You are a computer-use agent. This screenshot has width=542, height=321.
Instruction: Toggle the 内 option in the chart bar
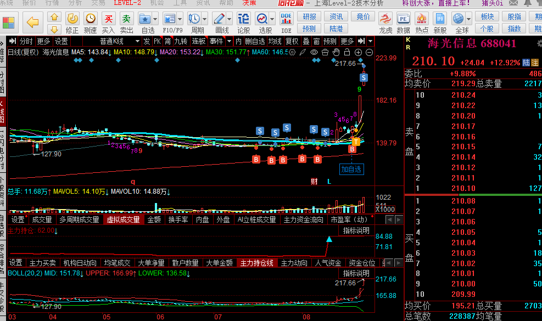pyautogui.click(x=238, y=42)
